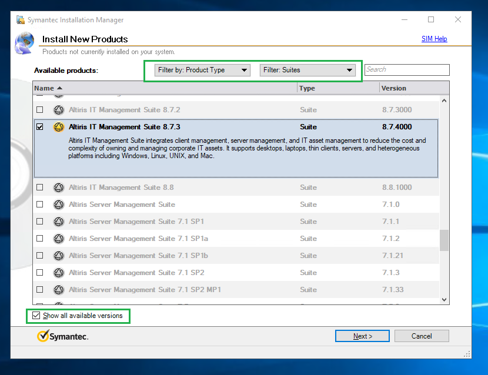Image resolution: width=488 pixels, height=375 pixels.
Task: Maximize the Symantec Installation Manager window
Action: [431, 19]
